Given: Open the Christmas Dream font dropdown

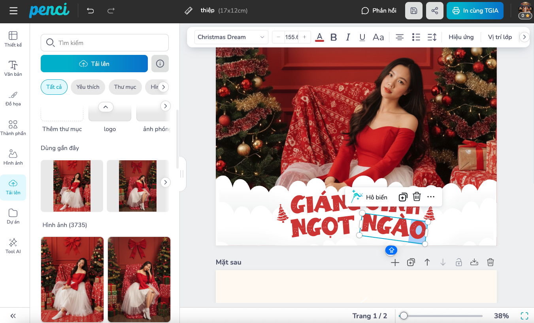Looking at the screenshot, I should click(x=231, y=37).
